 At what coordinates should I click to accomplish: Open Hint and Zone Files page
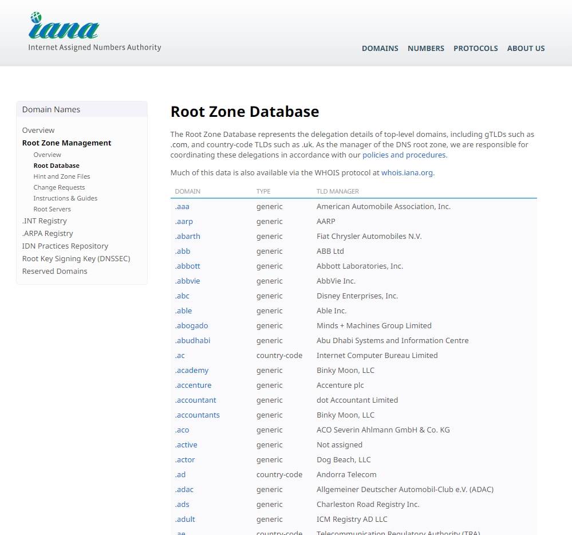pyautogui.click(x=62, y=176)
